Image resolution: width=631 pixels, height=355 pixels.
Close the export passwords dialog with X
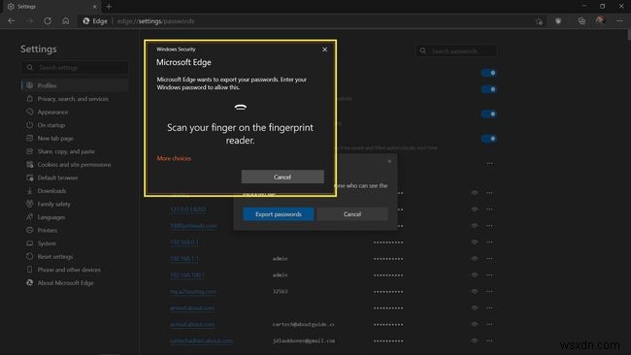389,161
